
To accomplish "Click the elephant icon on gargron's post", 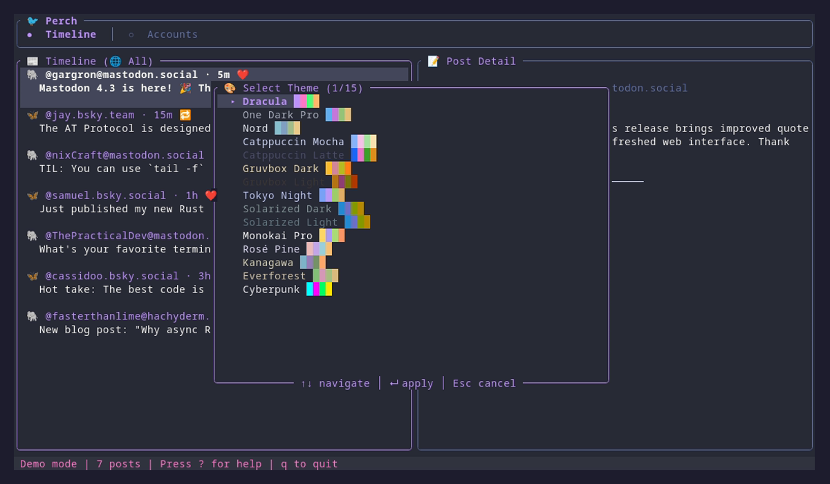I will coord(30,74).
